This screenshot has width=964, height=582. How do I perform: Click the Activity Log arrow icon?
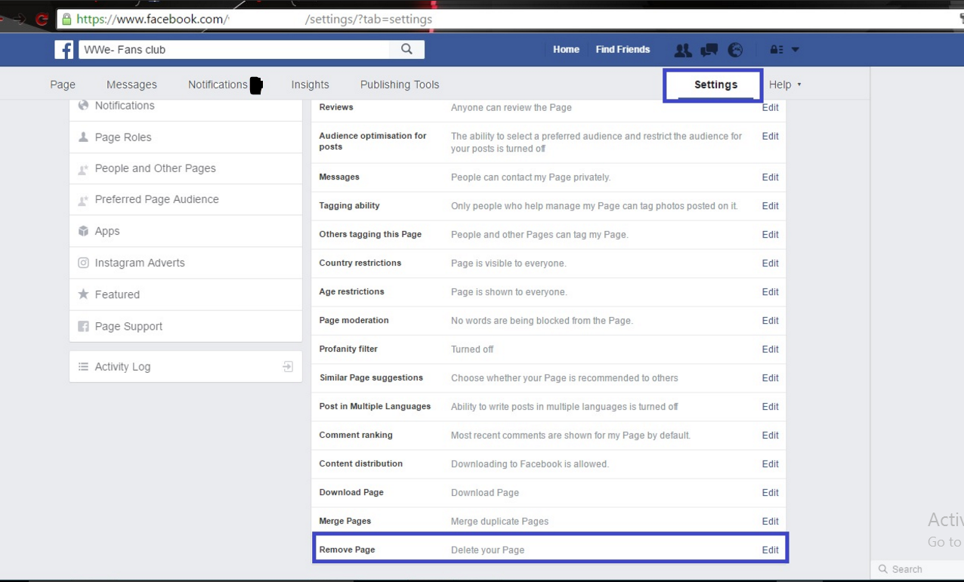(x=288, y=366)
